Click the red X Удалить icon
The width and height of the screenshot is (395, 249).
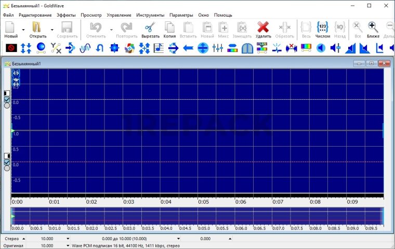[x=263, y=28]
